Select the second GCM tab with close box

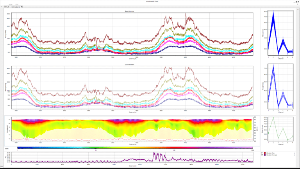coord(17,7)
